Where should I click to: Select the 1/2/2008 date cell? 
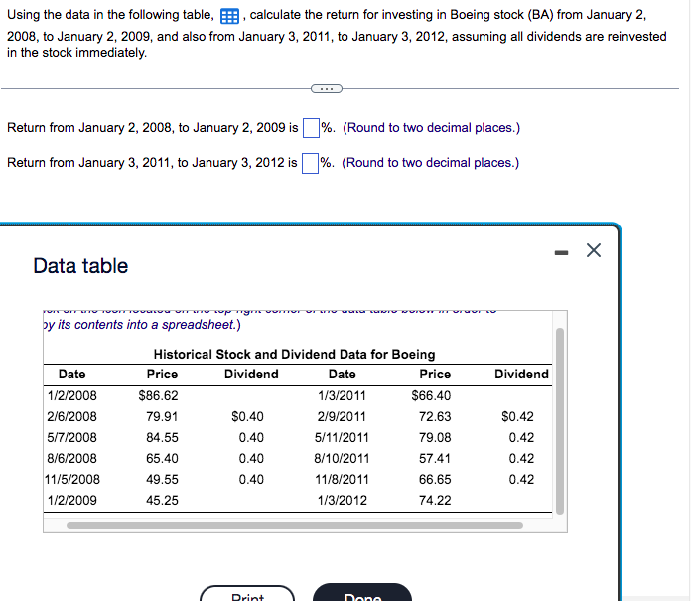[71, 396]
